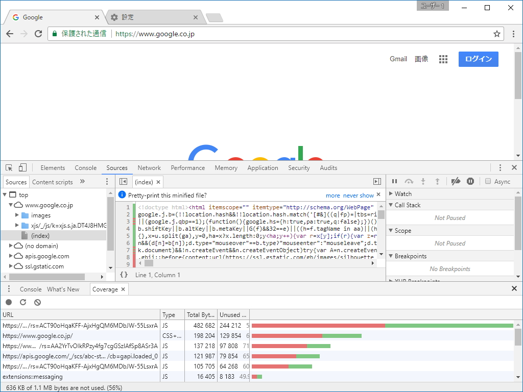Open the Performance panel
The height and width of the screenshot is (392, 523).
point(188,167)
